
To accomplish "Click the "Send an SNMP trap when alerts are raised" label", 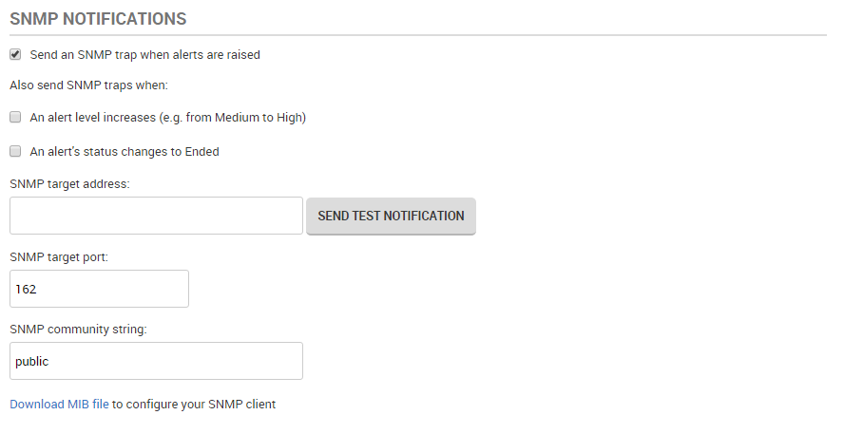I will (x=144, y=55).
